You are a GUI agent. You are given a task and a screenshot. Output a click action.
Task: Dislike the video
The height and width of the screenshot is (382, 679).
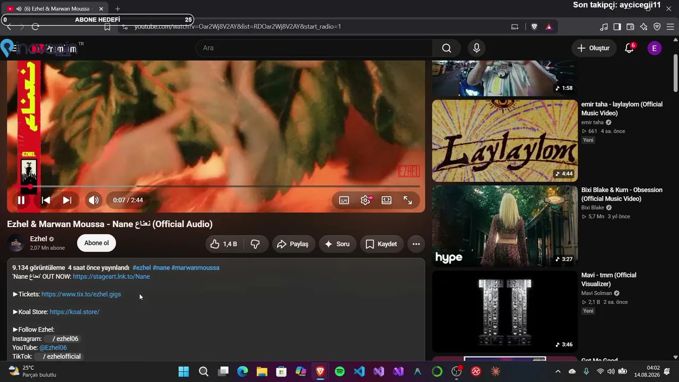pos(255,244)
